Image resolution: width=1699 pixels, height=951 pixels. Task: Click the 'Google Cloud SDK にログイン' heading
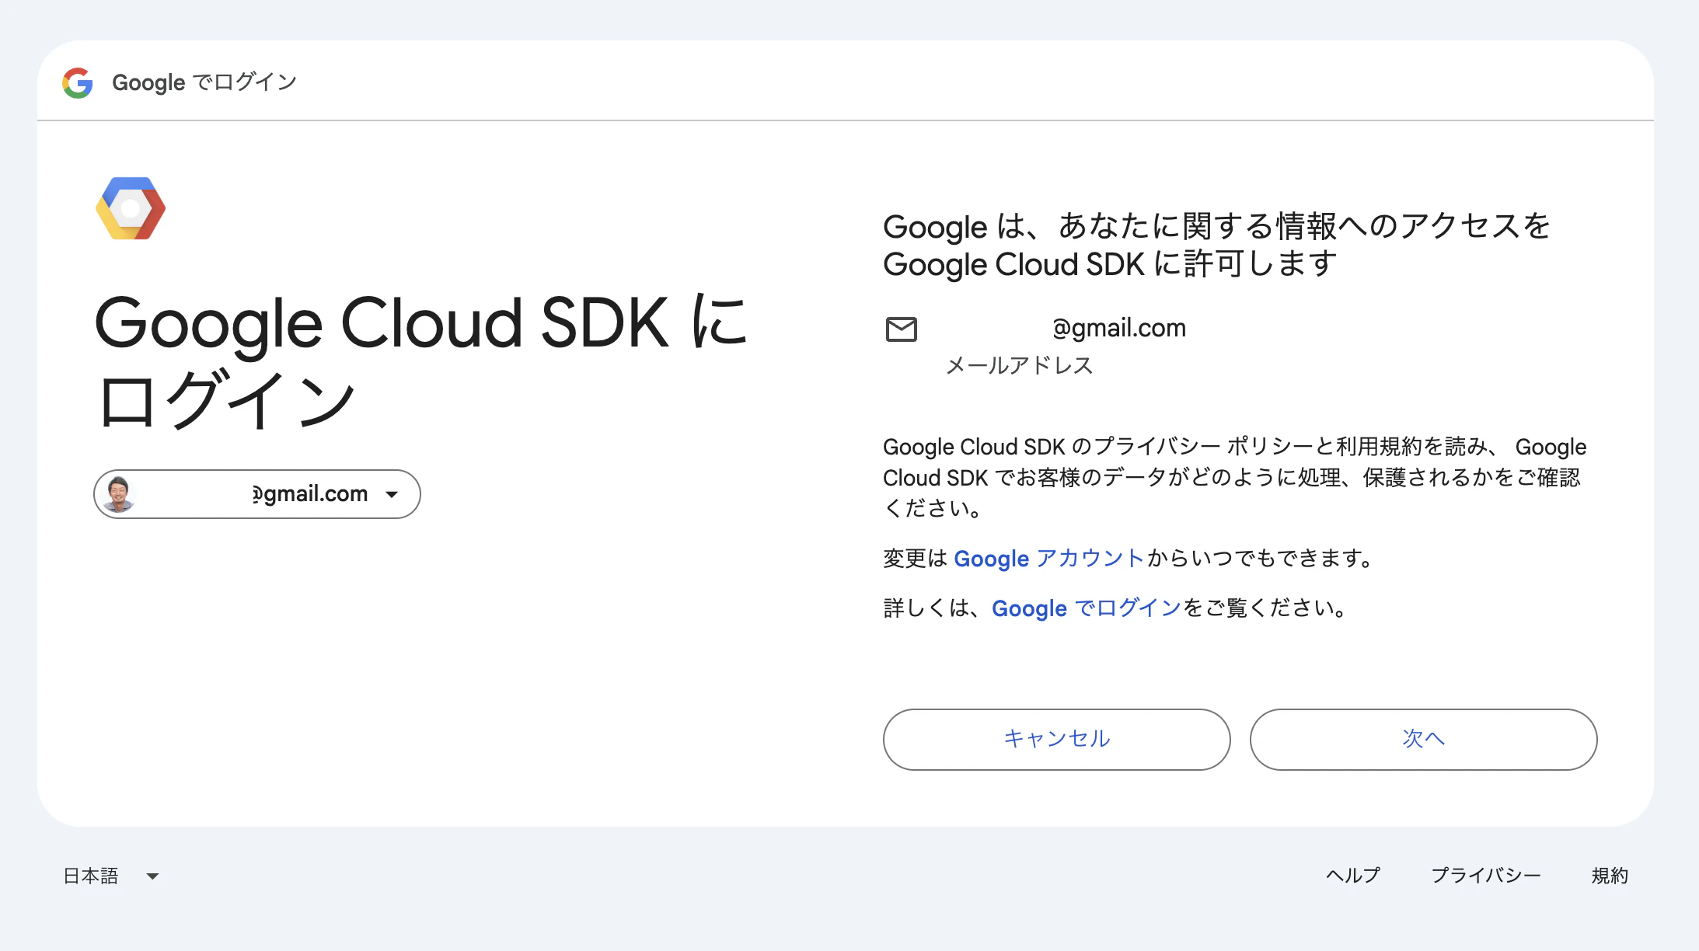[x=420, y=361]
